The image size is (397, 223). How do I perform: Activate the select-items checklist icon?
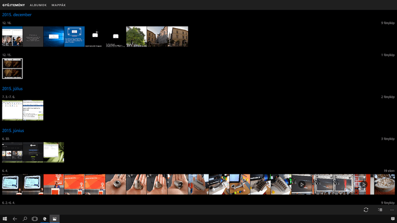(380, 210)
